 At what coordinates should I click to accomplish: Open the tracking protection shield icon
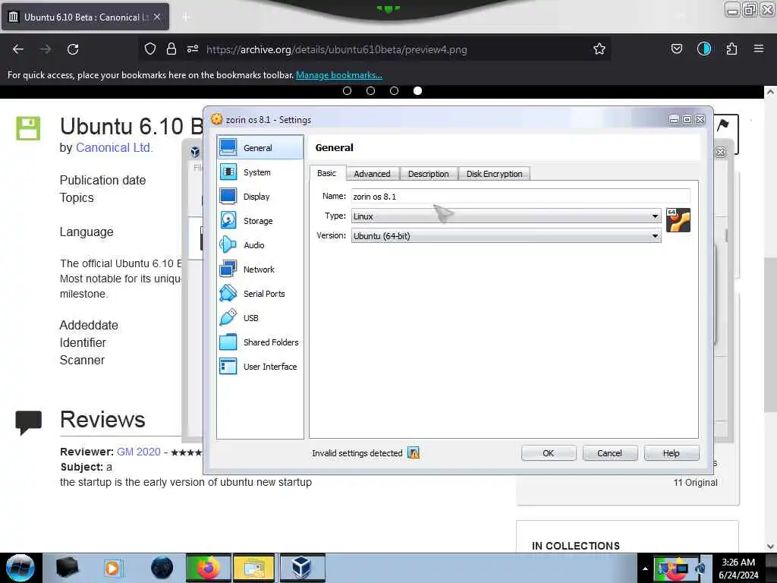coord(150,49)
